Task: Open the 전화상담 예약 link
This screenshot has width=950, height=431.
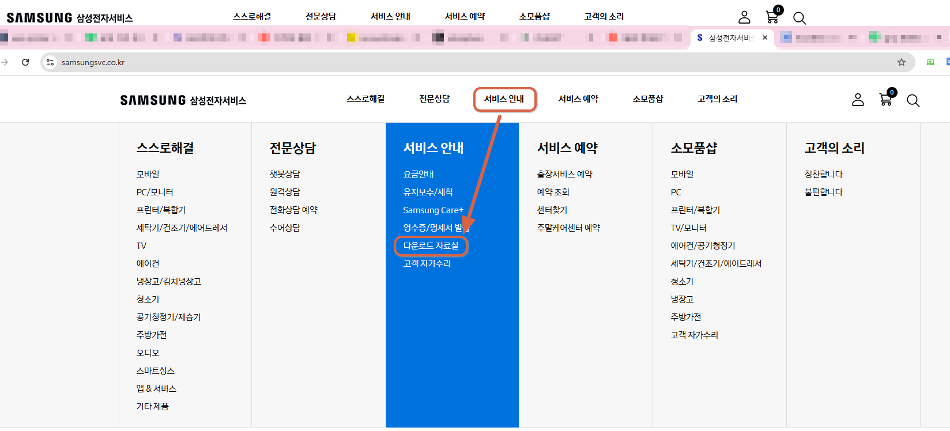Action: (293, 210)
